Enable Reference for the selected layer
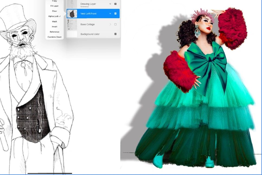The height and width of the screenshot is (175, 262). 55,32
